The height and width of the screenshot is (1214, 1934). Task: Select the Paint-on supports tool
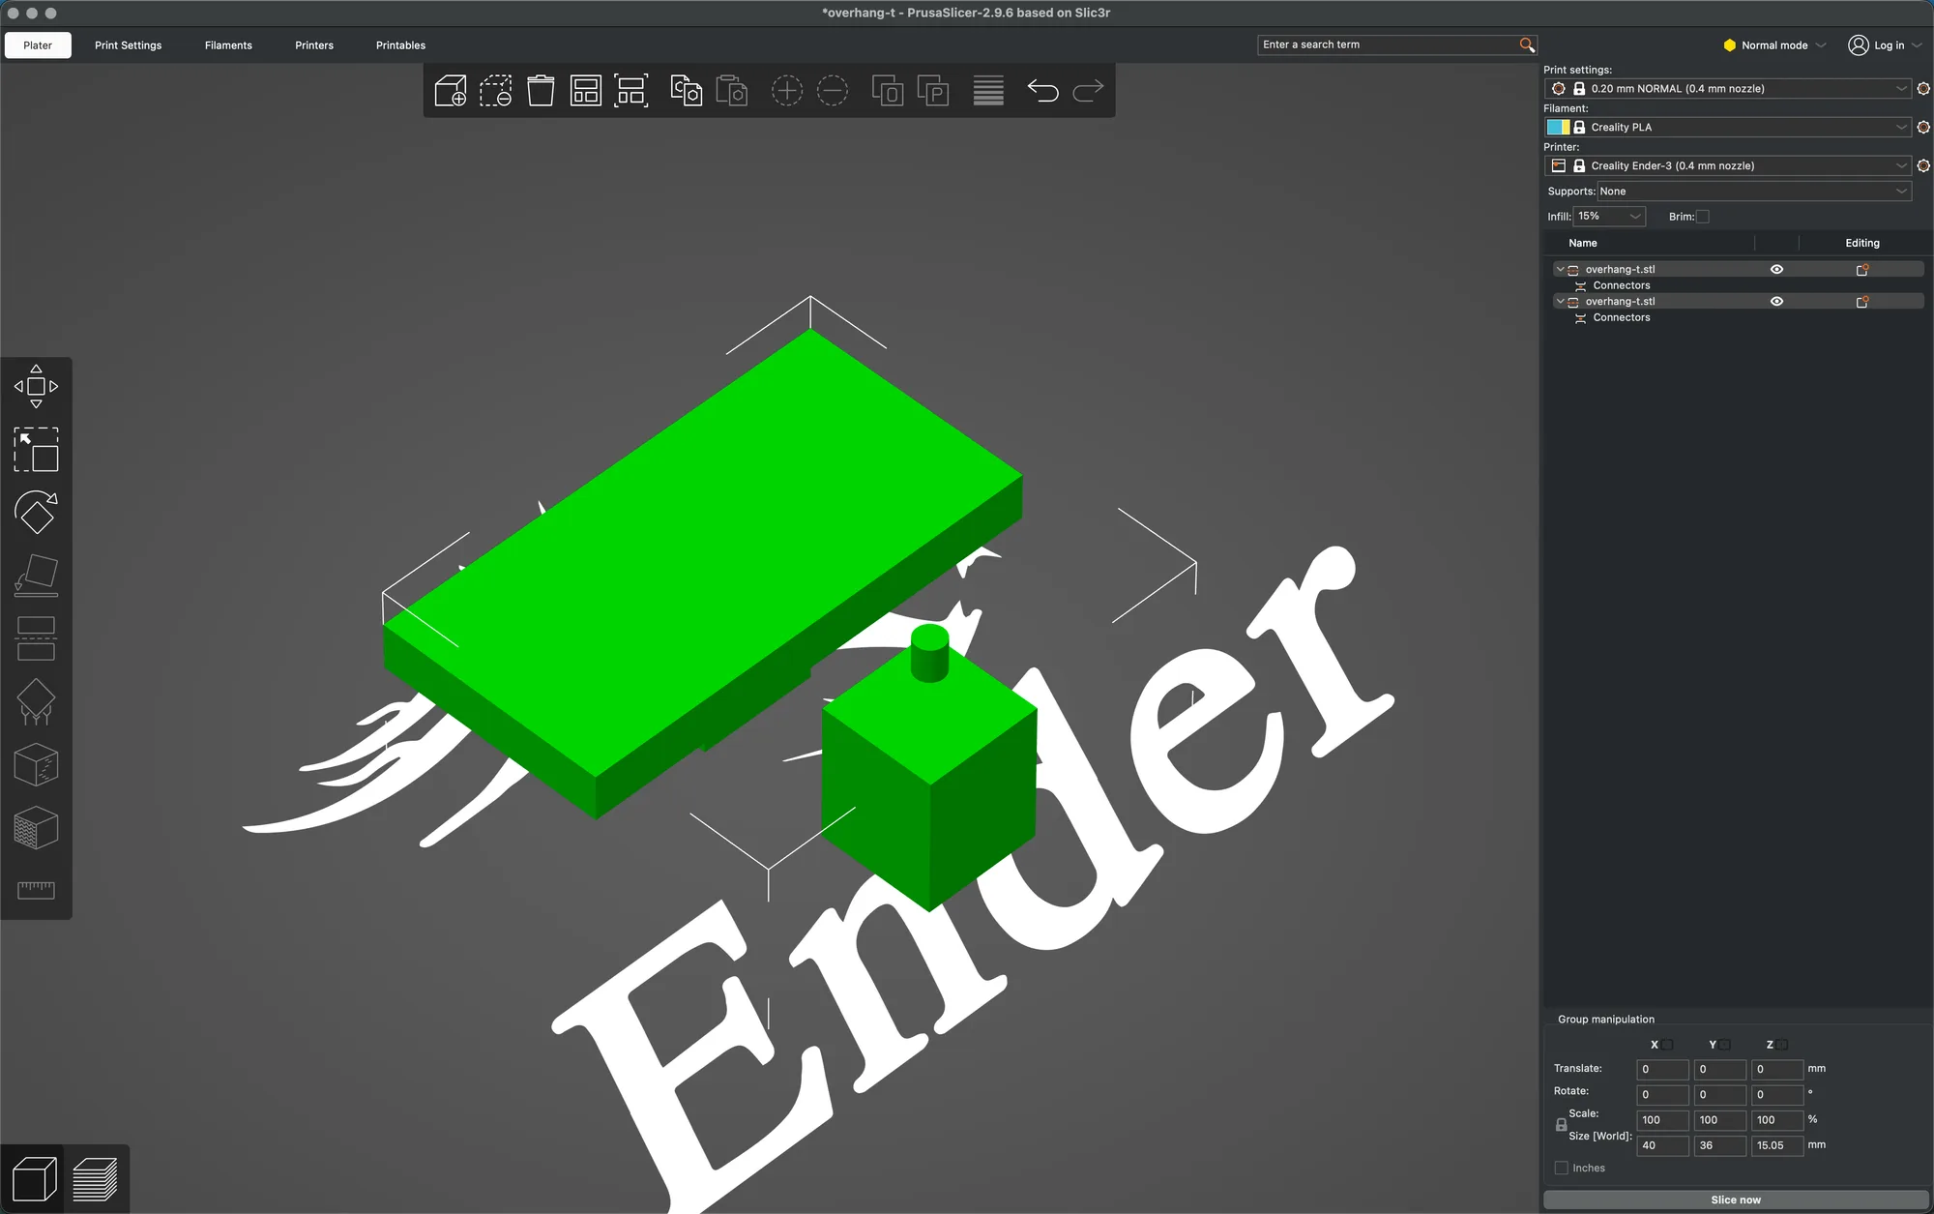coord(36,702)
